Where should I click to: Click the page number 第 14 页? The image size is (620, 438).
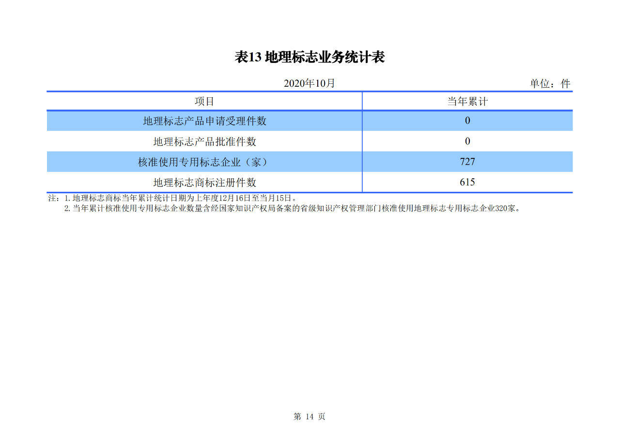click(x=310, y=417)
